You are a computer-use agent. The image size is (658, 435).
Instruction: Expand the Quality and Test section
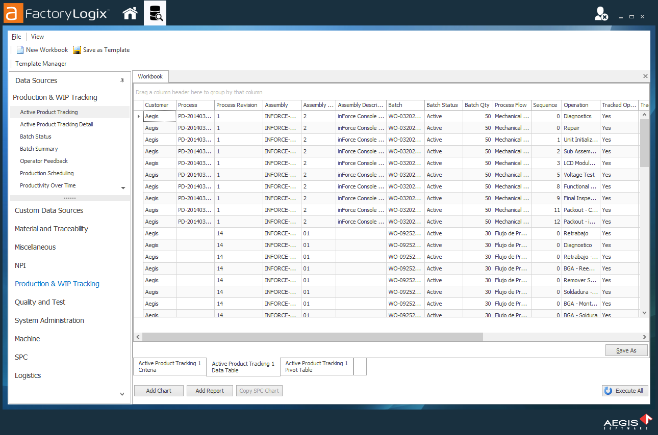(40, 302)
